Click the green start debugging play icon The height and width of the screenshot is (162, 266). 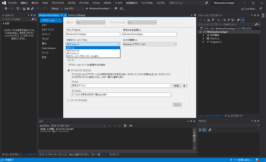point(87,8)
